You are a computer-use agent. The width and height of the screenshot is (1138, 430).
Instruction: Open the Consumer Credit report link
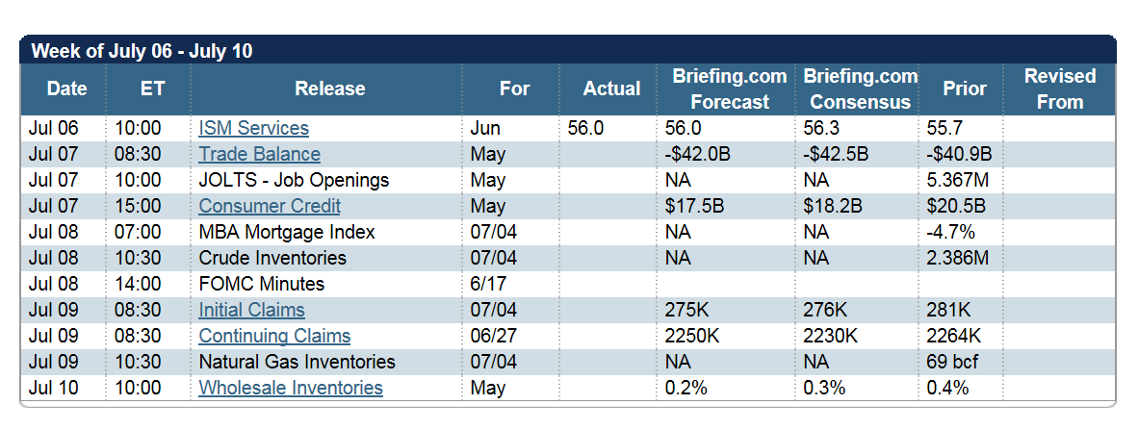270,206
